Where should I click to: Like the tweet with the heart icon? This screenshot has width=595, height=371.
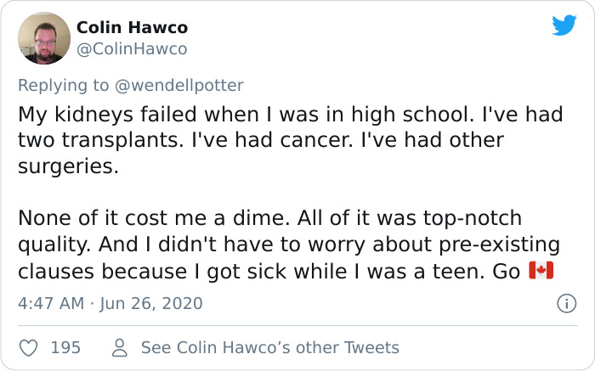[x=29, y=347]
